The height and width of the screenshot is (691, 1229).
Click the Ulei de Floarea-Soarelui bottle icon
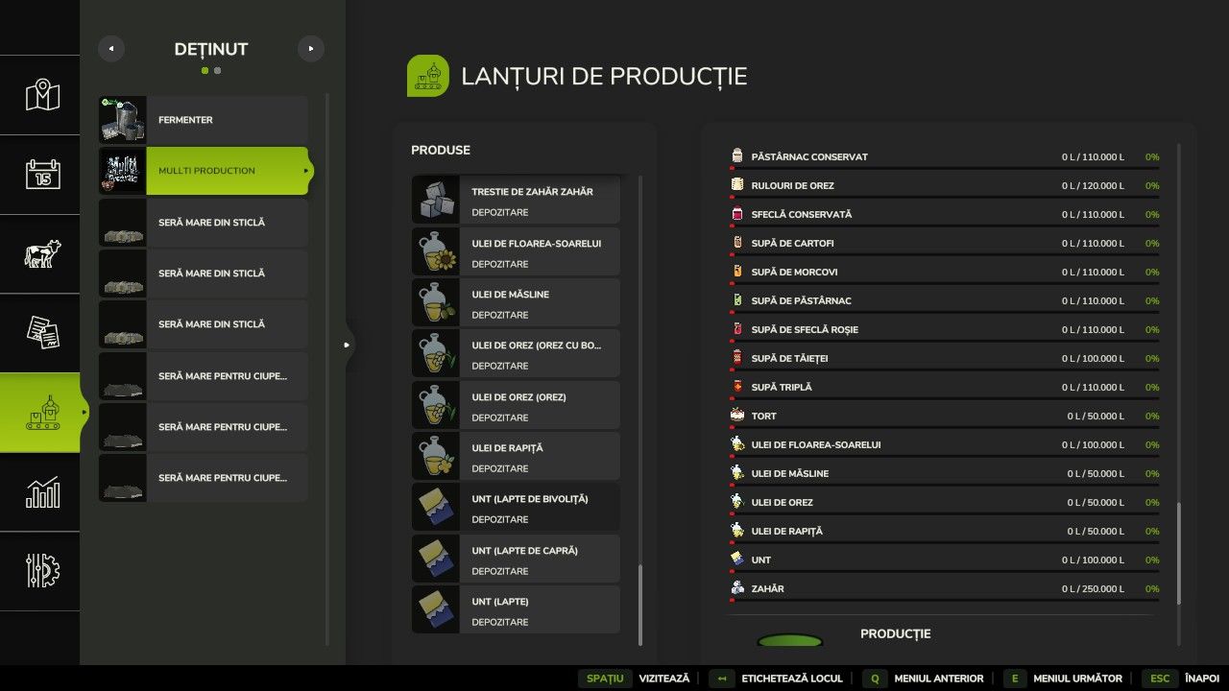tap(435, 252)
